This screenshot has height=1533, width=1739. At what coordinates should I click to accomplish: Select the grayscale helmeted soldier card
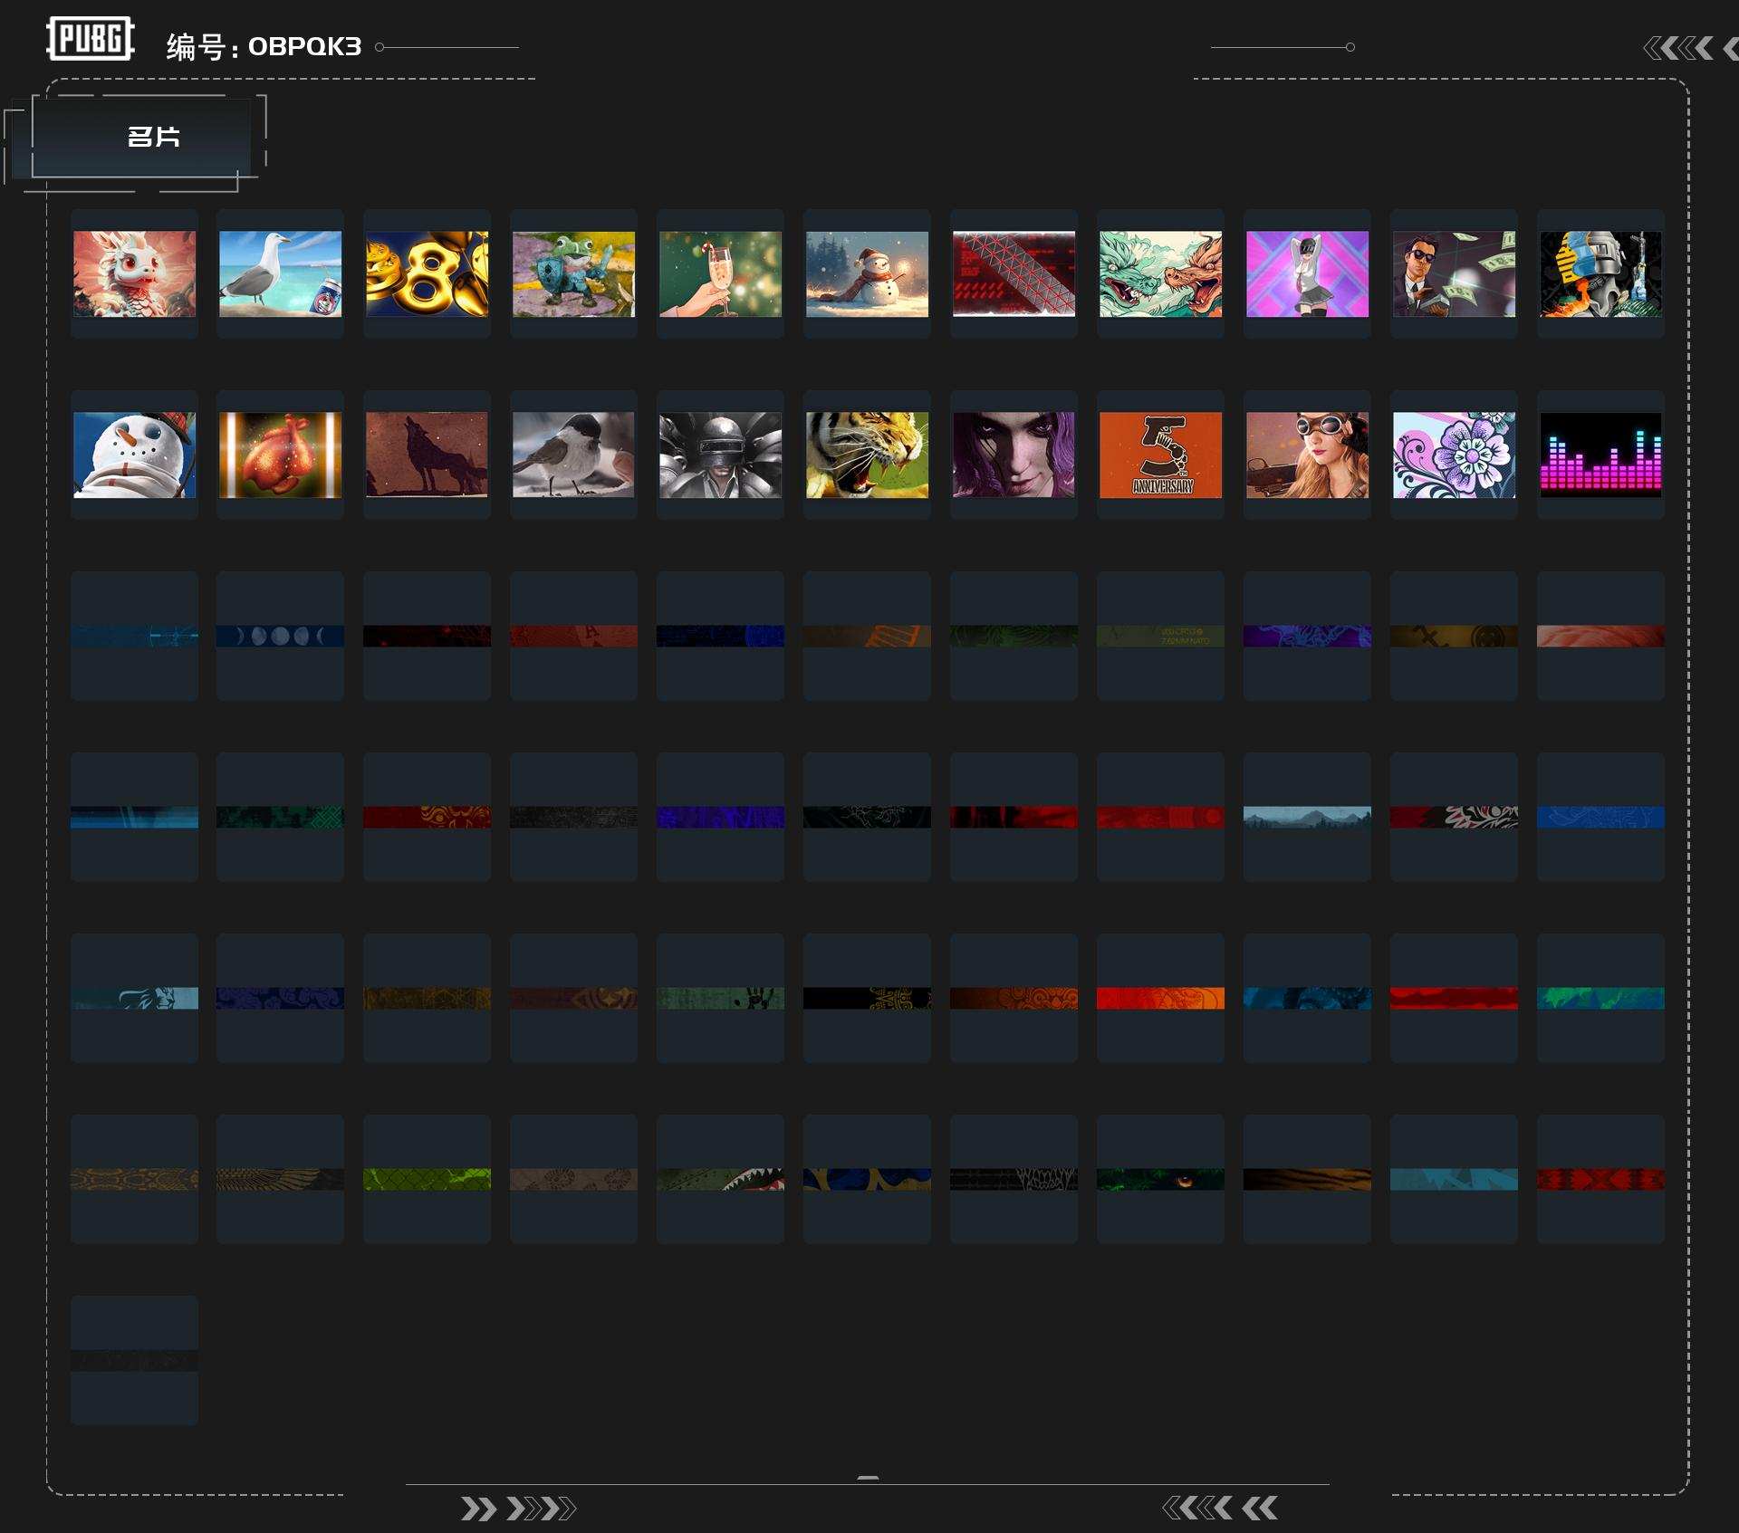click(x=721, y=455)
